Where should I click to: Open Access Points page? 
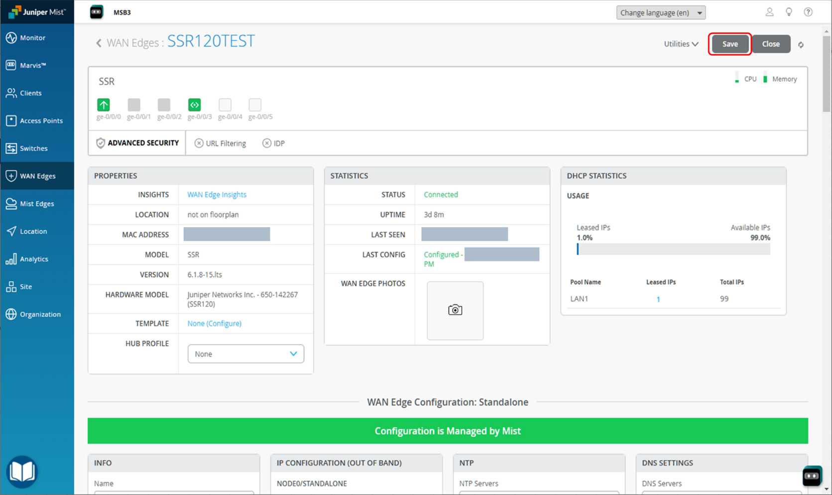click(37, 121)
